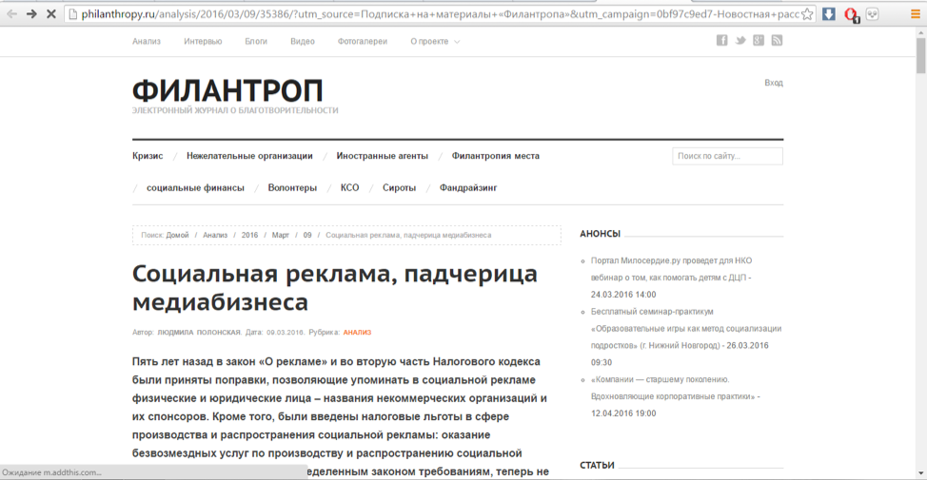Expand the 'О проекте' dropdown menu
Screen dimensions: 927x480
[435, 41]
